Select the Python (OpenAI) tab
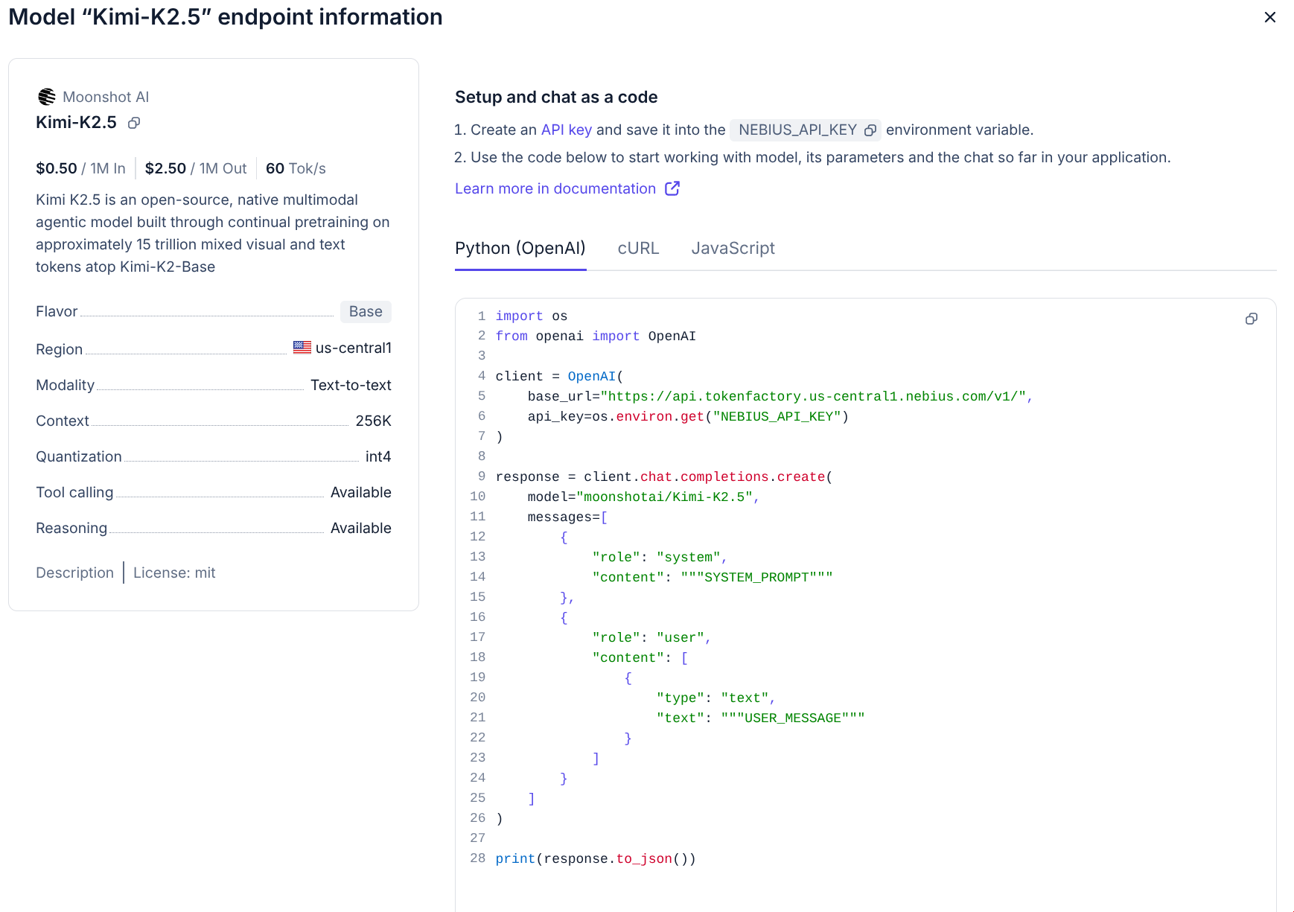 click(x=520, y=248)
